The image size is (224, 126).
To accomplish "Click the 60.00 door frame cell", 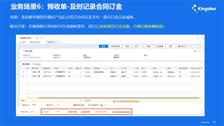I will [x=136, y=72].
